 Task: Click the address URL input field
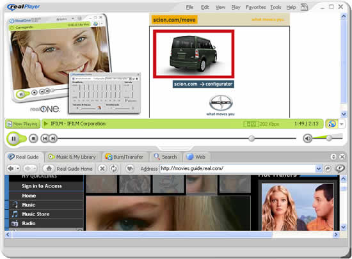pos(237,169)
